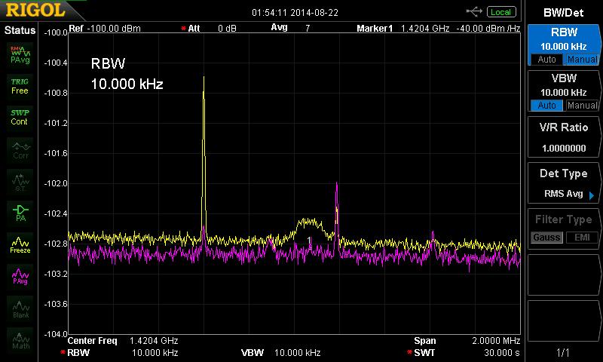Click the yellow Freeze trace icon
The image size is (603, 362).
pos(20,245)
